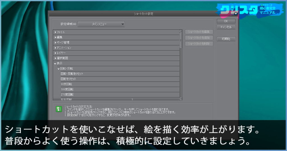Screen dimensions: 287x151
Task: Open the 設定領域 メインメニュー dropdown
Action: 101,24
